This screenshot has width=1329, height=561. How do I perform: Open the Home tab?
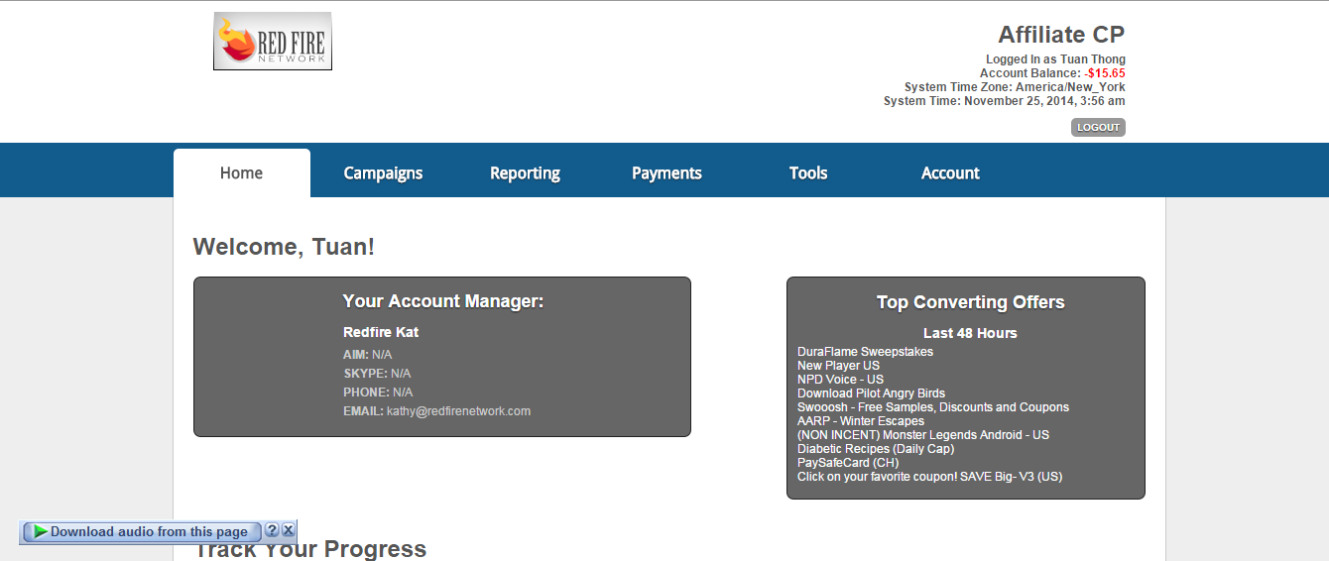[241, 172]
